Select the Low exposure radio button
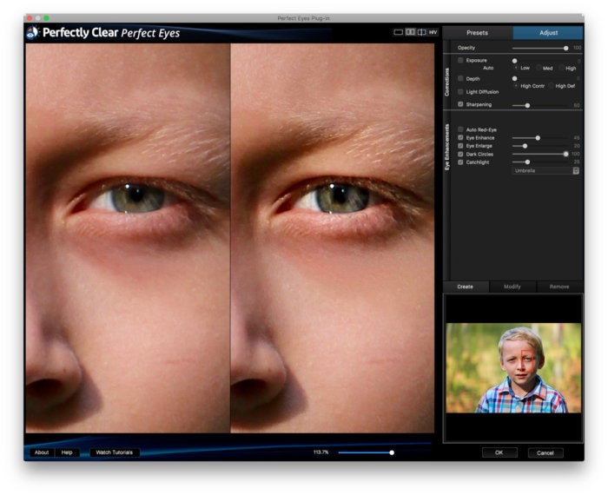 [x=516, y=68]
